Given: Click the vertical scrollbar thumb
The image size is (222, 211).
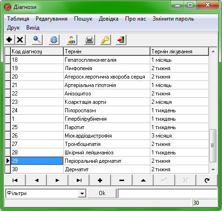Looking at the screenshot, I should 213,146.
